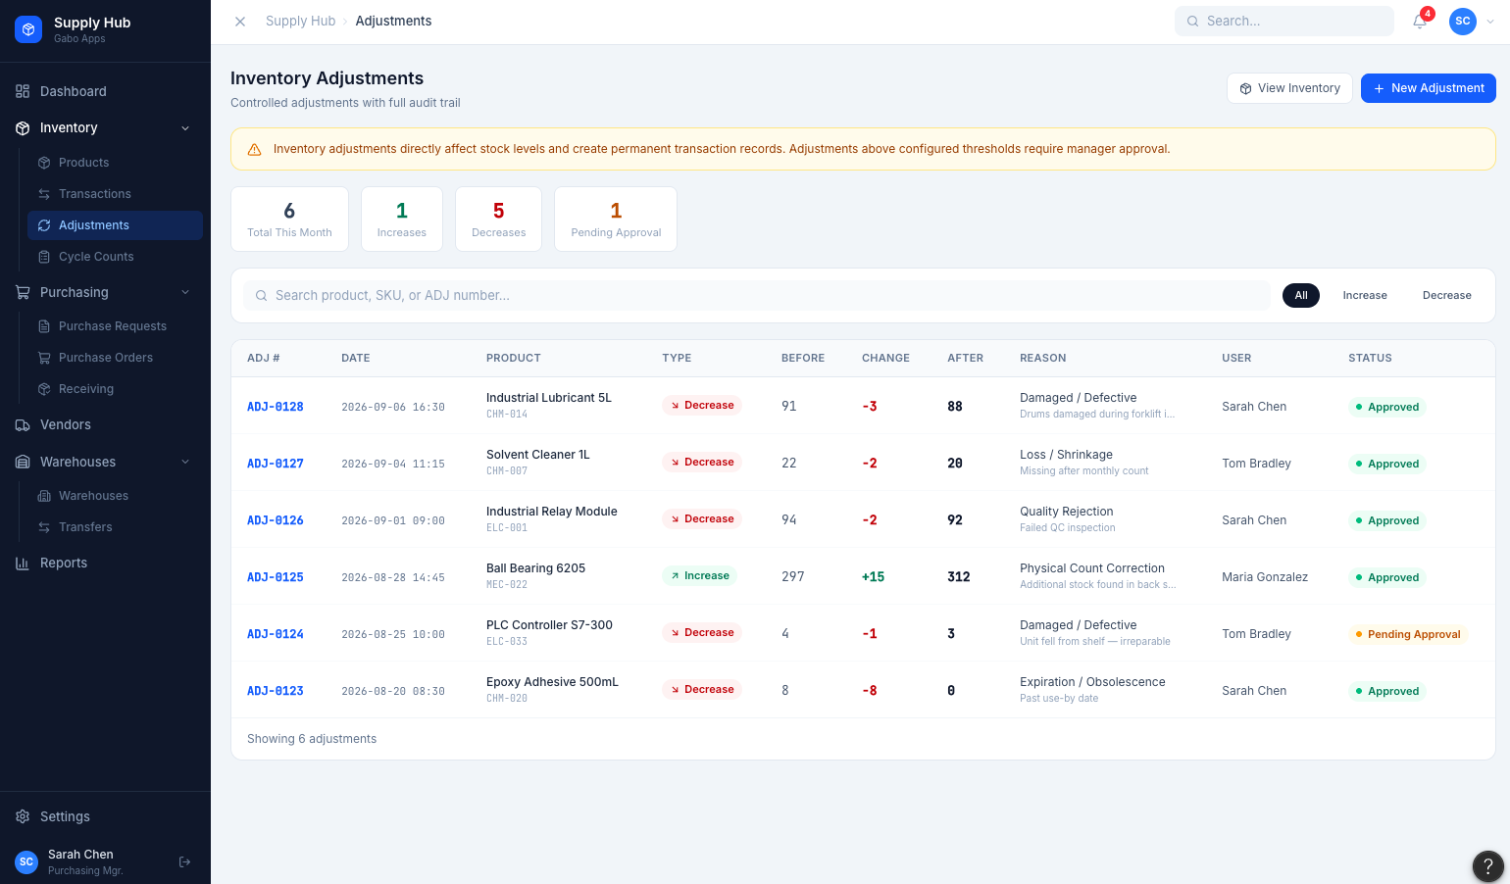This screenshot has width=1510, height=884.
Task: Focus the top Search box
Action: (x=1283, y=21)
